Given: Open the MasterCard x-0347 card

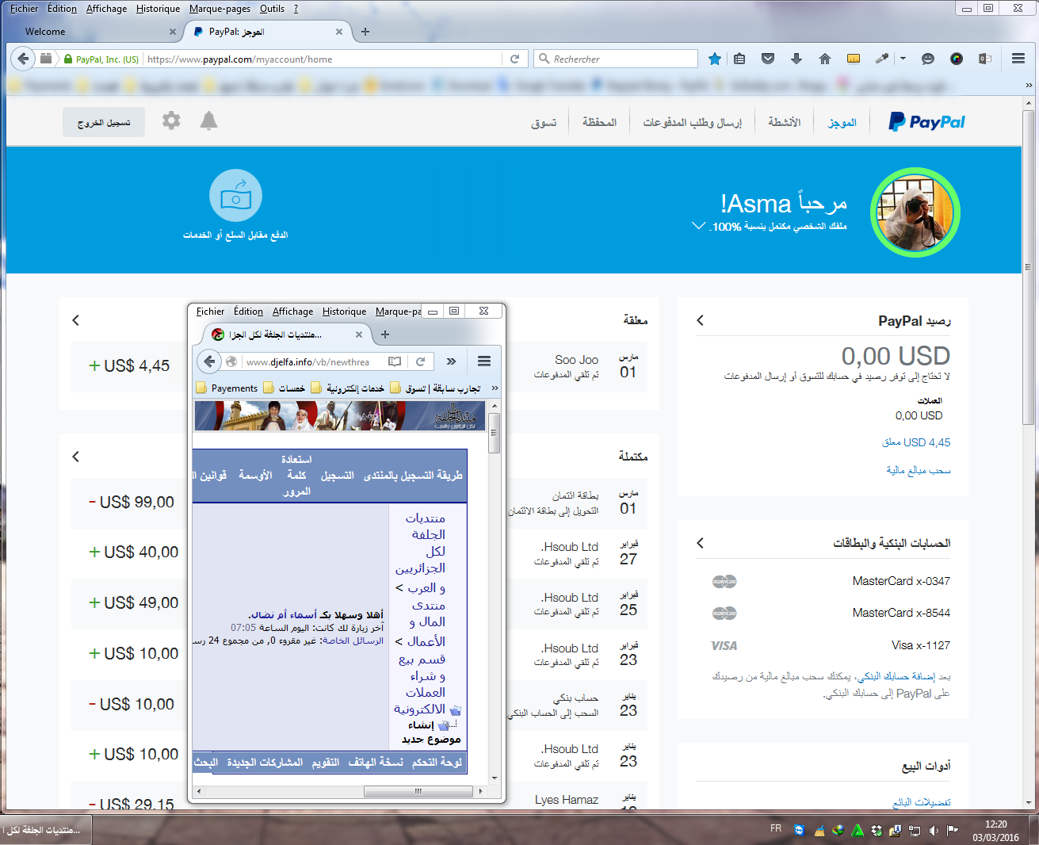Looking at the screenshot, I should (x=901, y=581).
